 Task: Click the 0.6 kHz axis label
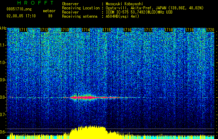click(3, 132)
